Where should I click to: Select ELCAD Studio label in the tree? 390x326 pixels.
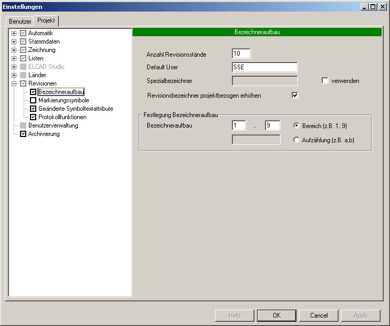click(x=46, y=67)
